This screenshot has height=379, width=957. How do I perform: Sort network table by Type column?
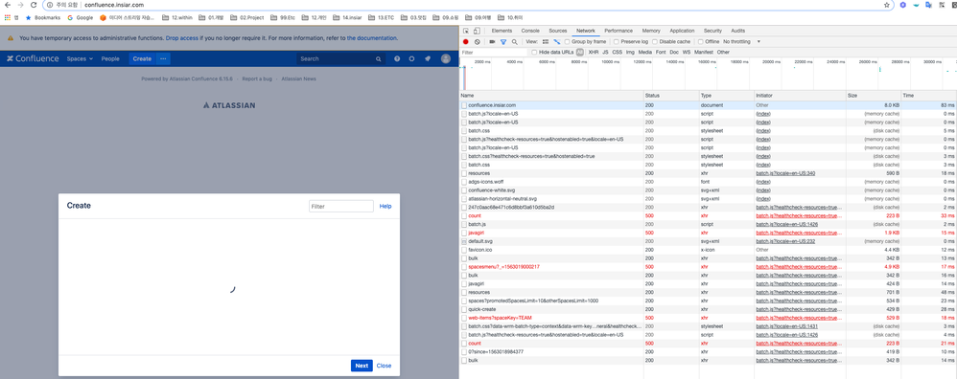coord(726,96)
